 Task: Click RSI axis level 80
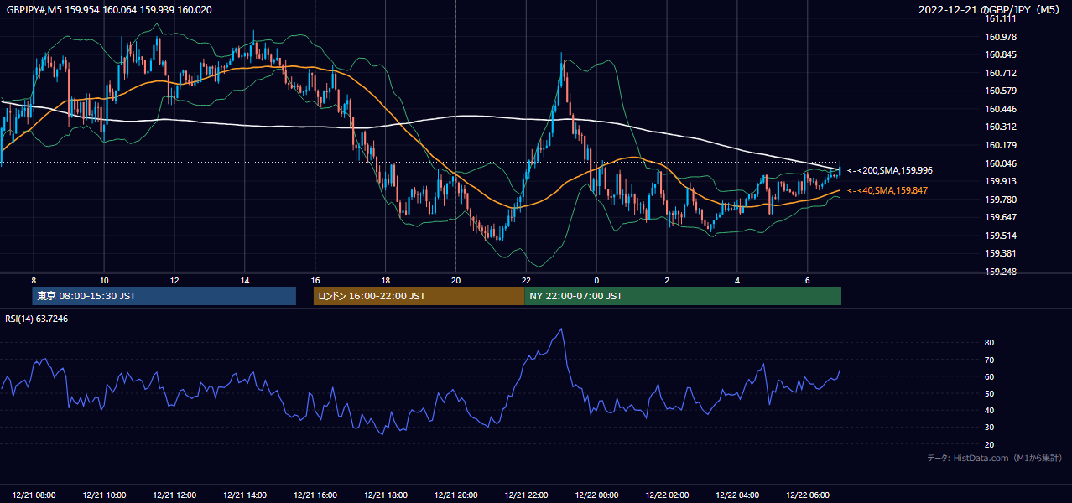click(x=990, y=343)
